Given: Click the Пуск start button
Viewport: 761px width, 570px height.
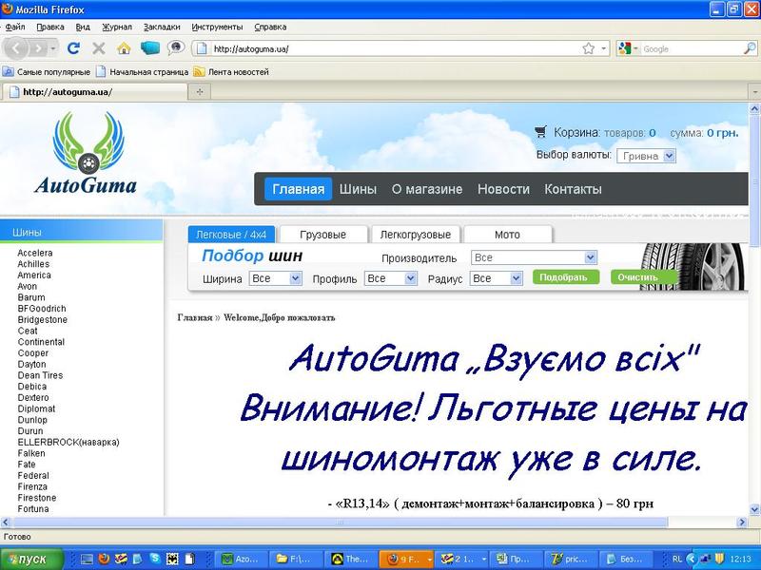Looking at the screenshot, I should pos(33,560).
